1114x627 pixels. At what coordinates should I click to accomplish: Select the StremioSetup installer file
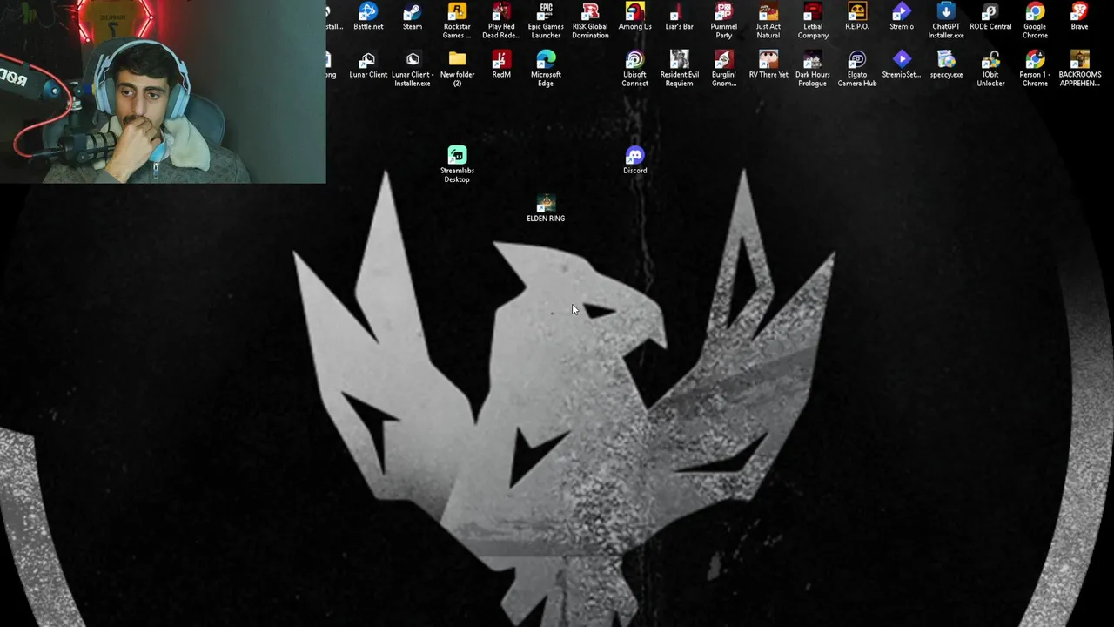902,65
